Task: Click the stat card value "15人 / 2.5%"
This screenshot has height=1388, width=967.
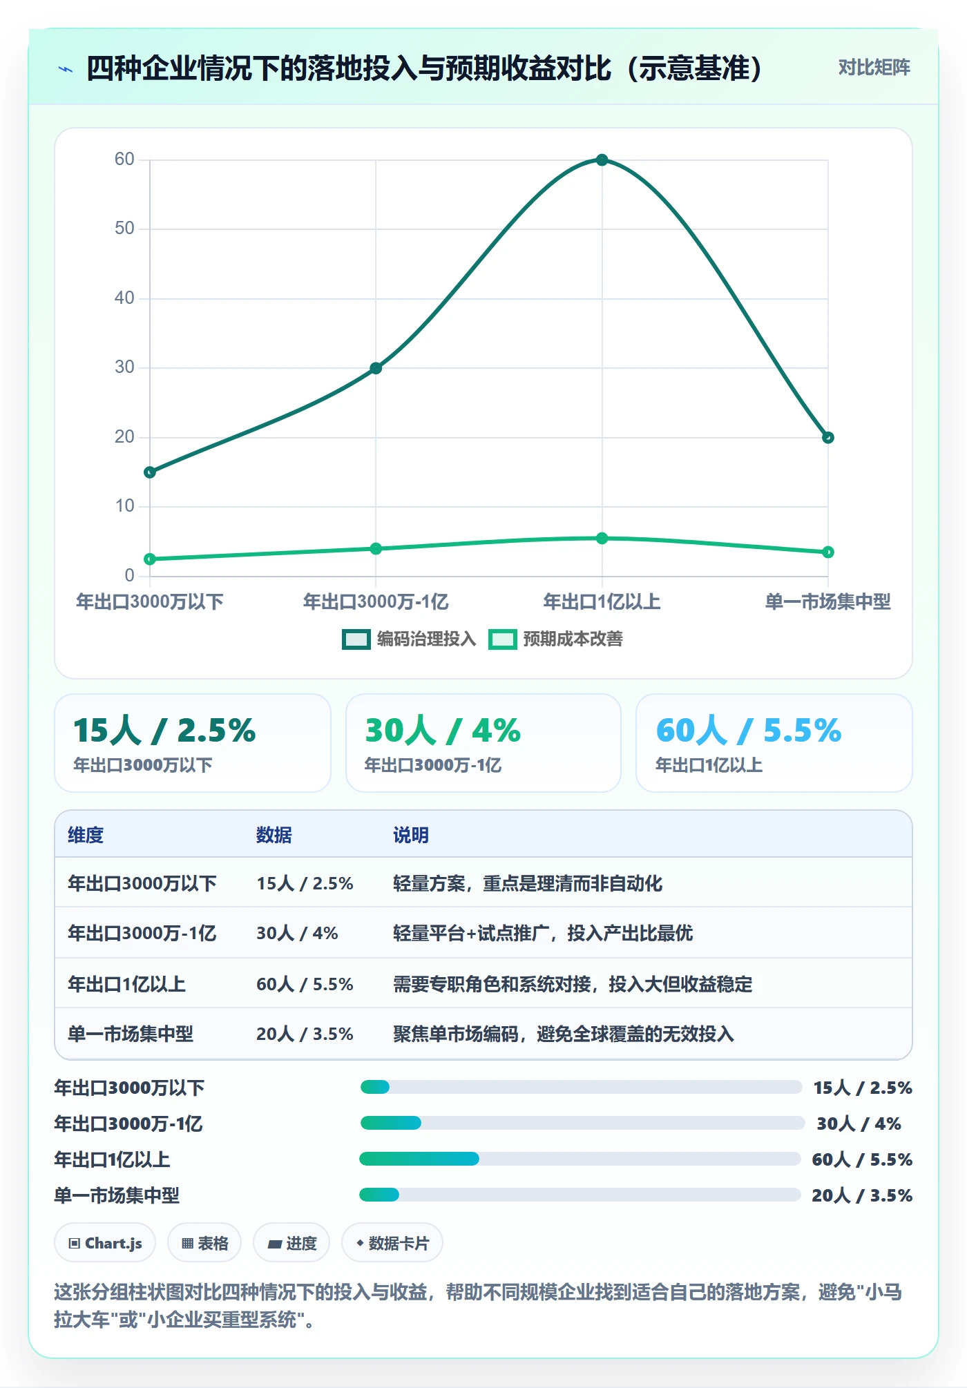Action: click(164, 731)
